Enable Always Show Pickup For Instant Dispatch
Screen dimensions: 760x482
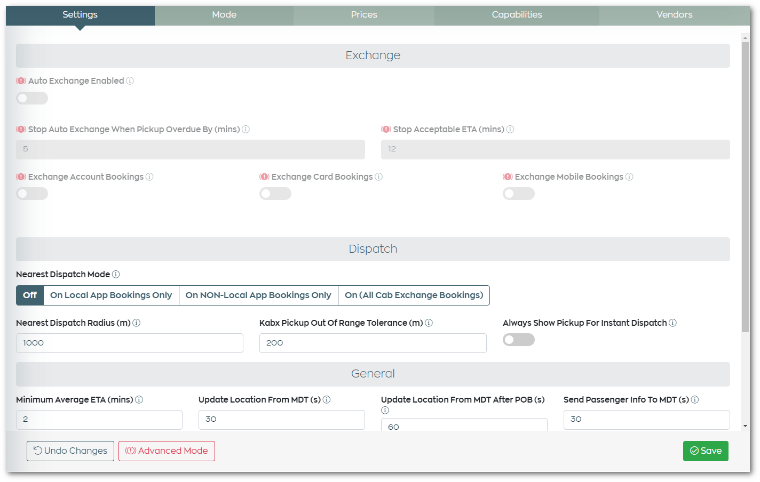tap(518, 340)
